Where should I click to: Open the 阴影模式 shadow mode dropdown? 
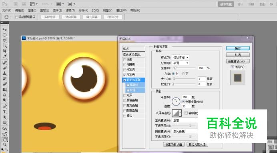coord(185,131)
